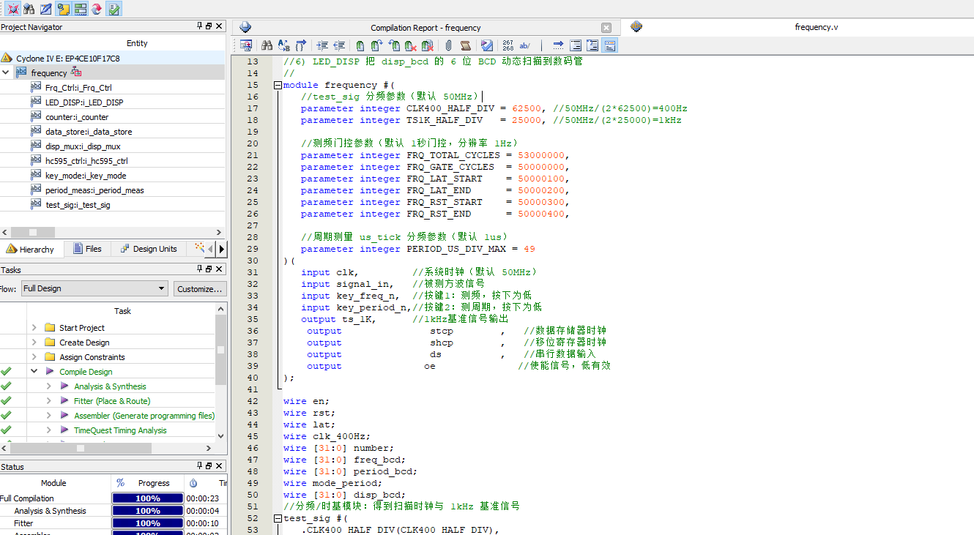Viewport: 974px width, 535px height.
Task: Toggle the Status panel pin icon
Action: 199,466
